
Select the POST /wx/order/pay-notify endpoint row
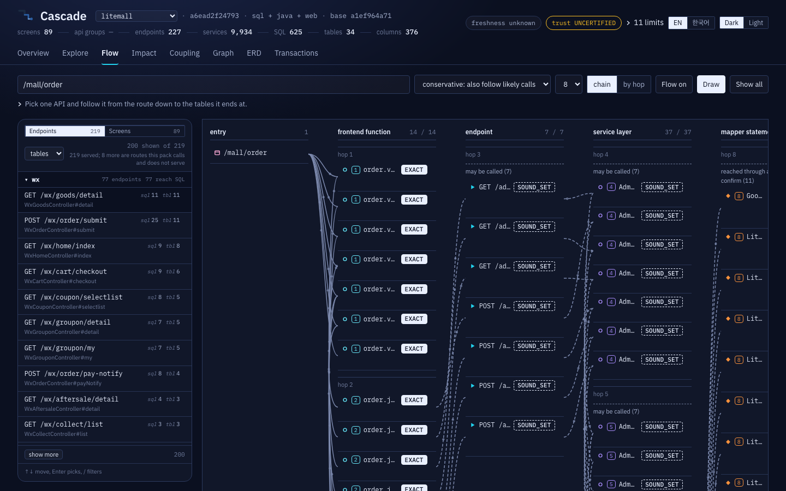click(x=105, y=378)
